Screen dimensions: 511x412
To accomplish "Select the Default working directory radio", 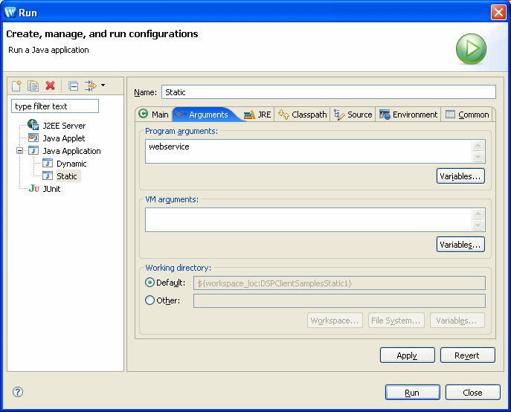I will tap(150, 283).
